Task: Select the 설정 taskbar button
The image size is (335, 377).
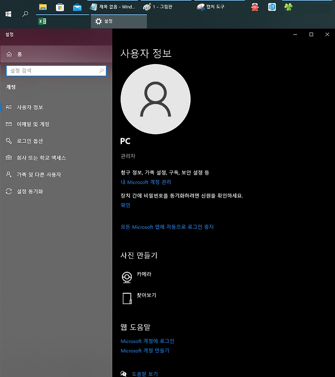Action: coord(119,21)
